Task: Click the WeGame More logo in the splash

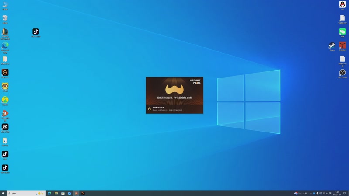Action: 195,81
